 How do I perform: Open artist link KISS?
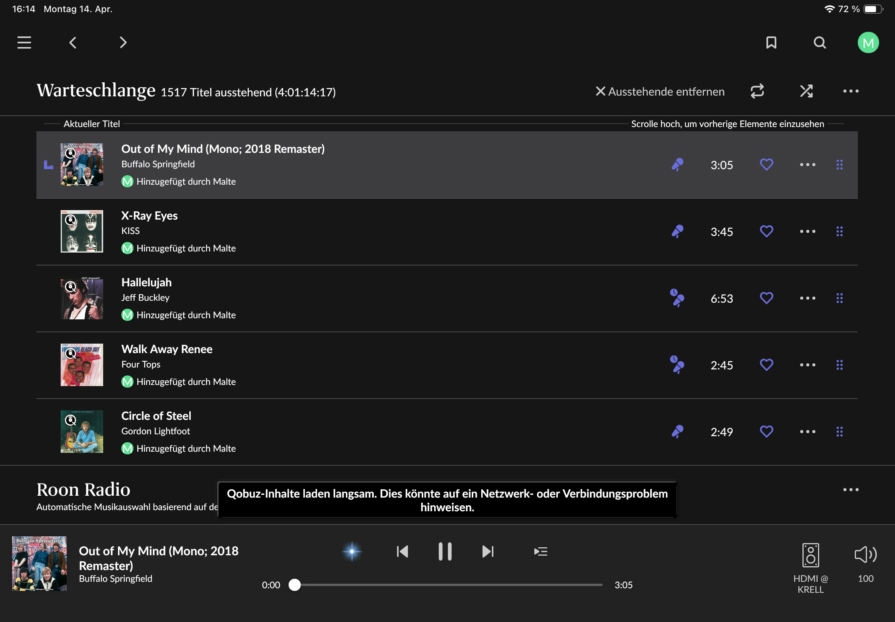pos(130,231)
